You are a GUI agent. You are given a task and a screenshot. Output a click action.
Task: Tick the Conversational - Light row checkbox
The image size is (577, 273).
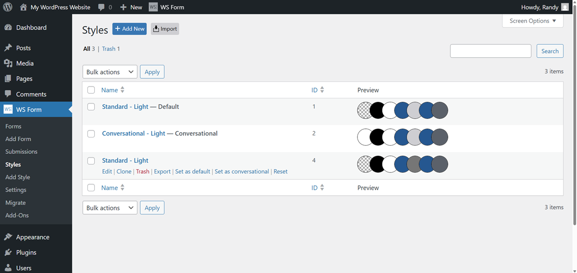(x=91, y=134)
